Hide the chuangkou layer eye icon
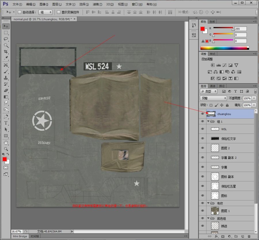 pos(203,114)
